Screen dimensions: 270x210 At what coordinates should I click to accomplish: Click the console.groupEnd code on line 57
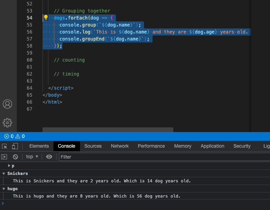(104, 39)
